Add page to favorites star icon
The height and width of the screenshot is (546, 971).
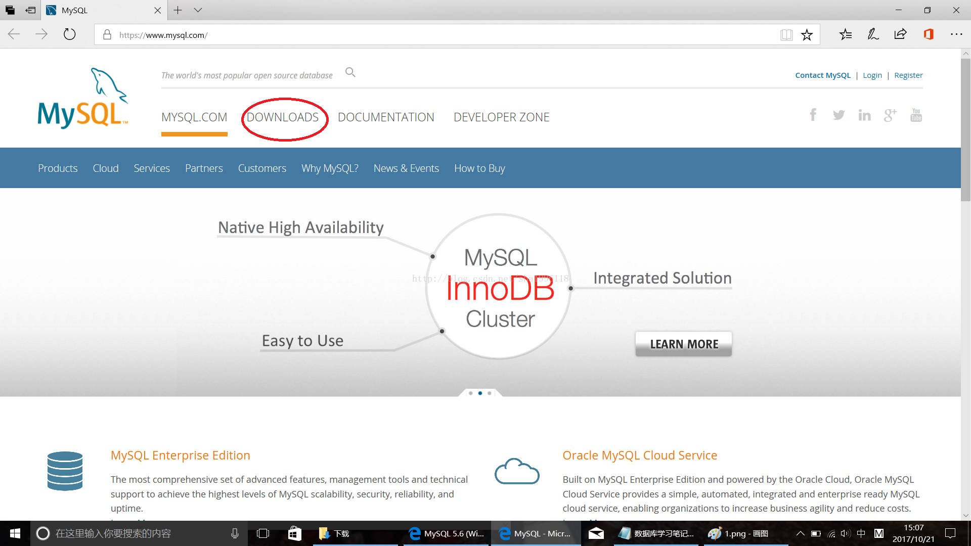pos(807,35)
